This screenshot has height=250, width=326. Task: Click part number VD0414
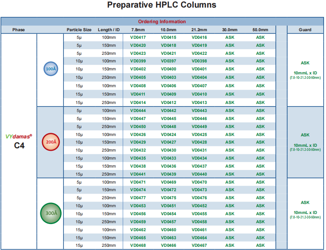138,103
